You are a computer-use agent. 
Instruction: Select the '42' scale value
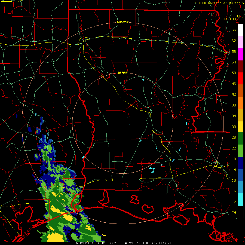click(234, 94)
